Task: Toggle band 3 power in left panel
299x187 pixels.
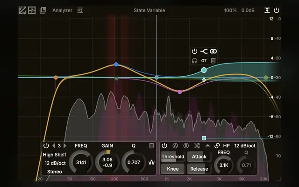Action: click(46, 146)
